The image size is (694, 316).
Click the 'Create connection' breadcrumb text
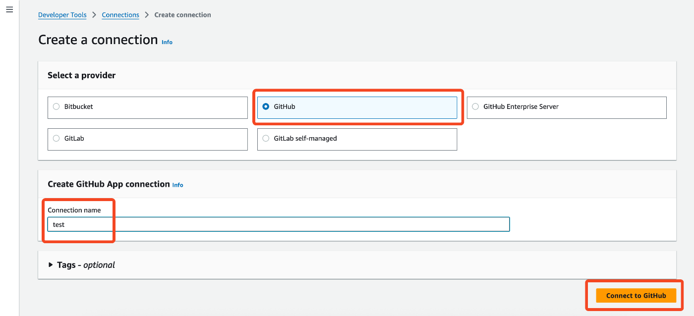(182, 15)
